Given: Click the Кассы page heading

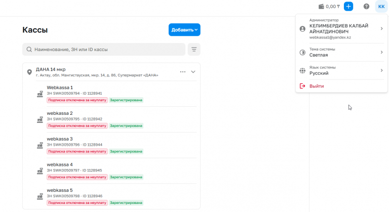Looking at the screenshot, I should point(35,30).
